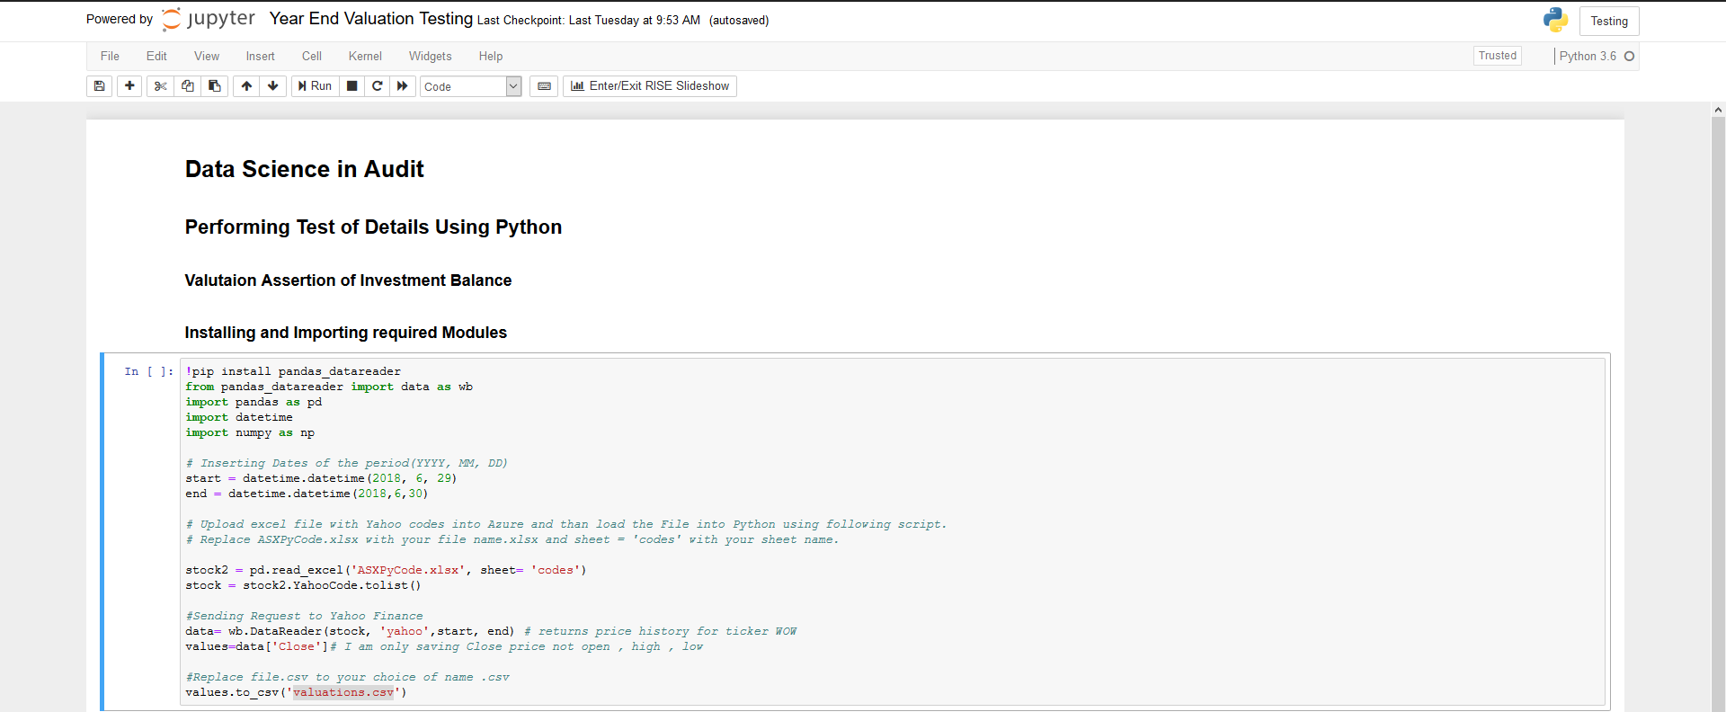Open the Insert menu
This screenshot has width=1726, height=712.
click(x=261, y=56)
